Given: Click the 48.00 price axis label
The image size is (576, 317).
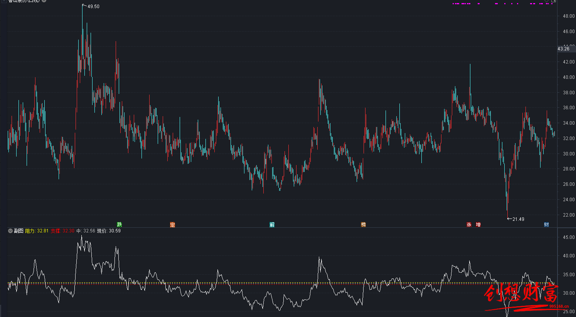Looking at the screenshot, I should 569,16.
